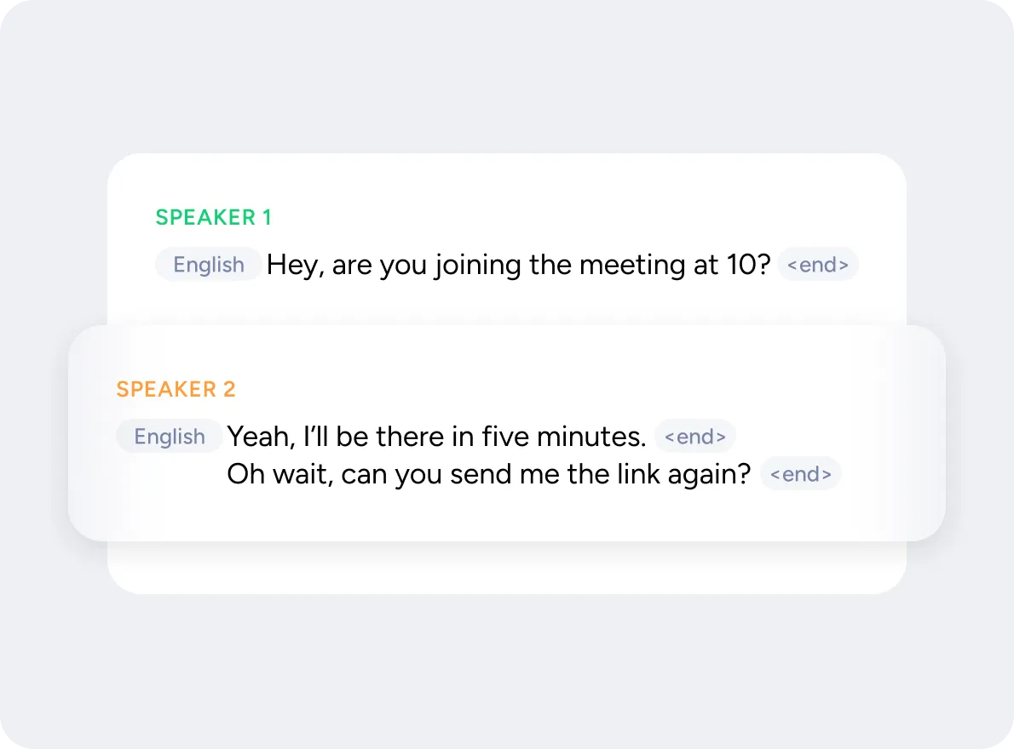The height and width of the screenshot is (749, 1014).
Task: Select the English tag under Speaker 2
Action: click(x=170, y=437)
